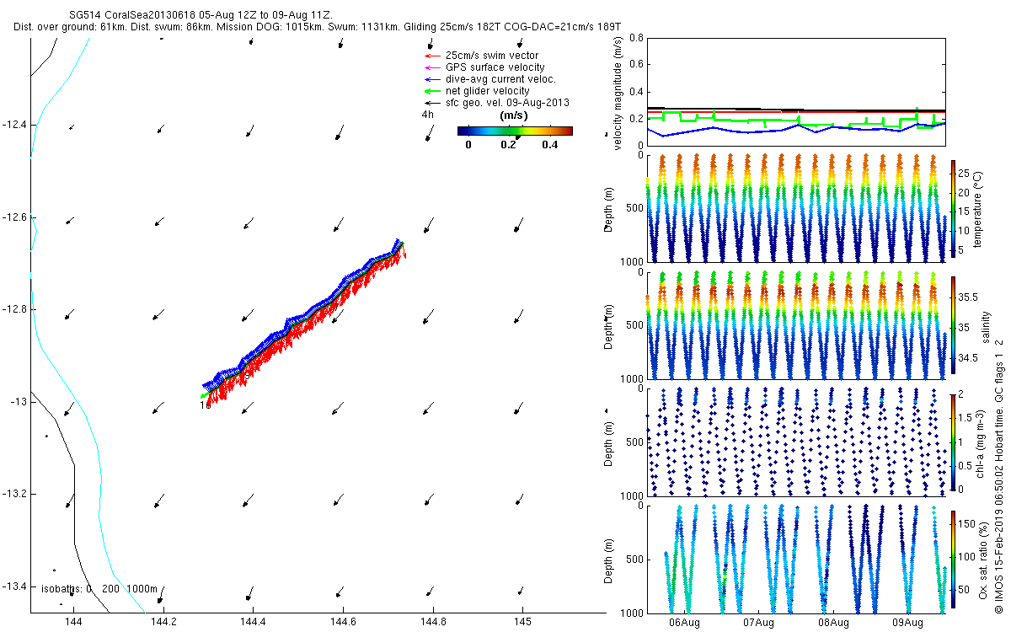Click the salinity colorbar
1011x632 pixels.
click(953, 324)
